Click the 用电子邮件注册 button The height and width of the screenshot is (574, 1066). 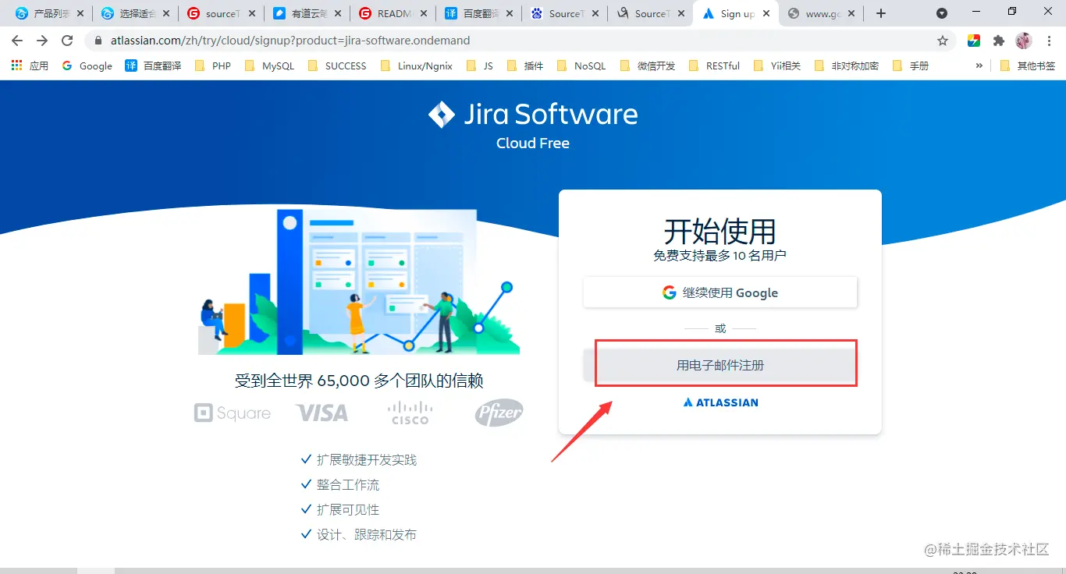tap(720, 365)
